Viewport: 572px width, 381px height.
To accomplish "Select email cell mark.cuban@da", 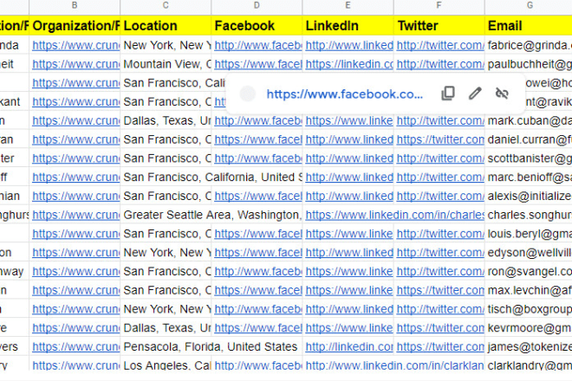I will click(x=529, y=120).
